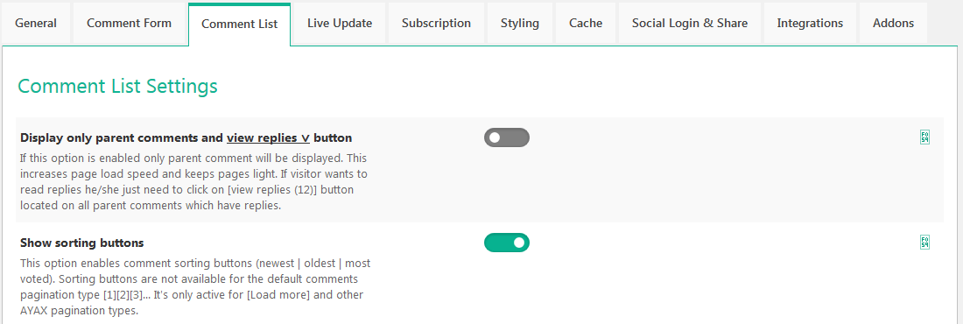Select the Comment List tab
Viewport: 963px width, 324px height.
pos(240,24)
